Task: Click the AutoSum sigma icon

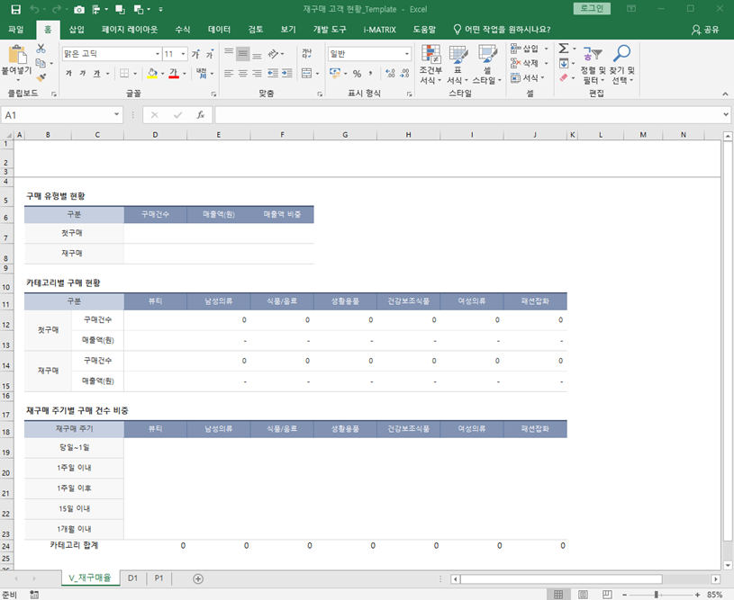Action: coord(563,49)
